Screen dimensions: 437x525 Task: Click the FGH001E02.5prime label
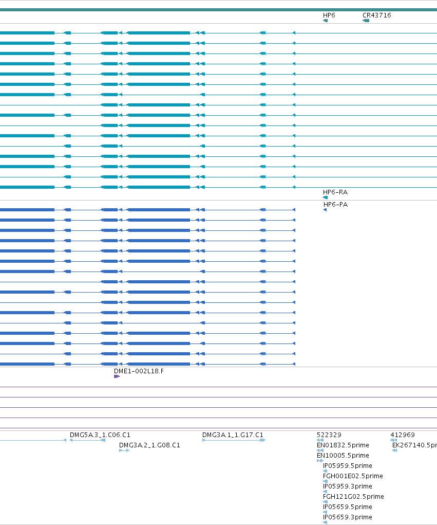coord(353,476)
